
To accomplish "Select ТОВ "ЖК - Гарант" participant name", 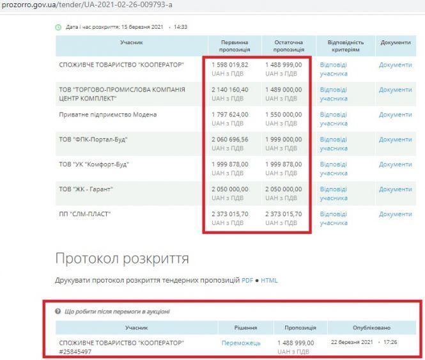I will (86, 189).
